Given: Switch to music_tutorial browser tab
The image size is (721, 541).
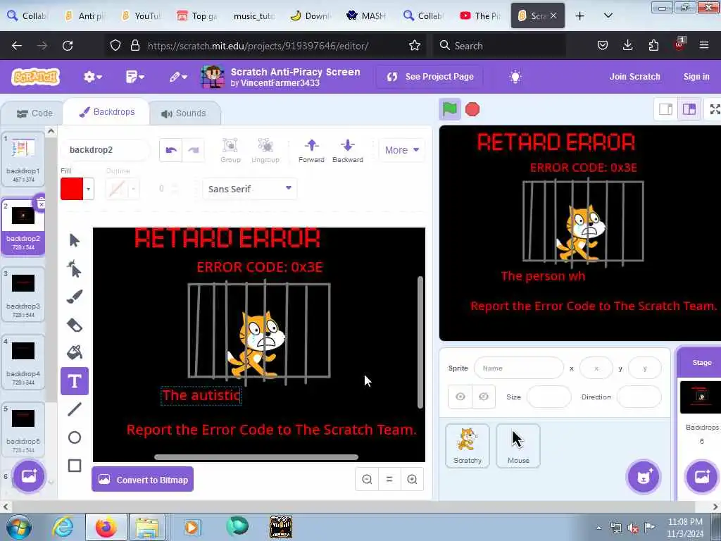Looking at the screenshot, I should pos(253,16).
